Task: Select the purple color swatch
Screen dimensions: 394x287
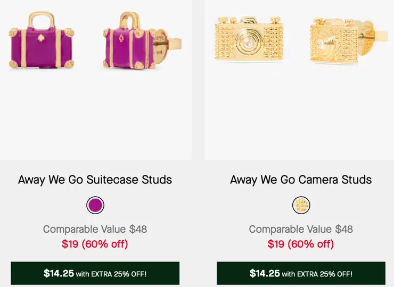Action: coord(95,205)
